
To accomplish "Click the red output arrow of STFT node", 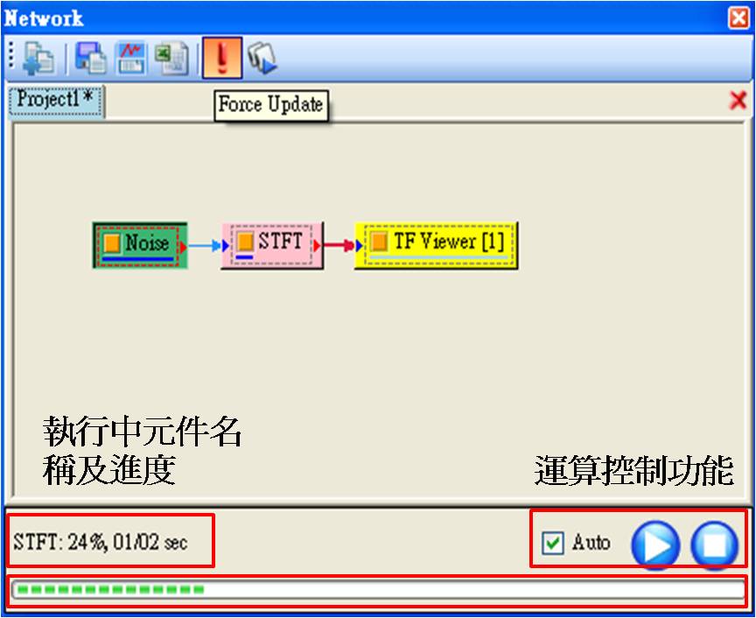I will click(x=318, y=246).
